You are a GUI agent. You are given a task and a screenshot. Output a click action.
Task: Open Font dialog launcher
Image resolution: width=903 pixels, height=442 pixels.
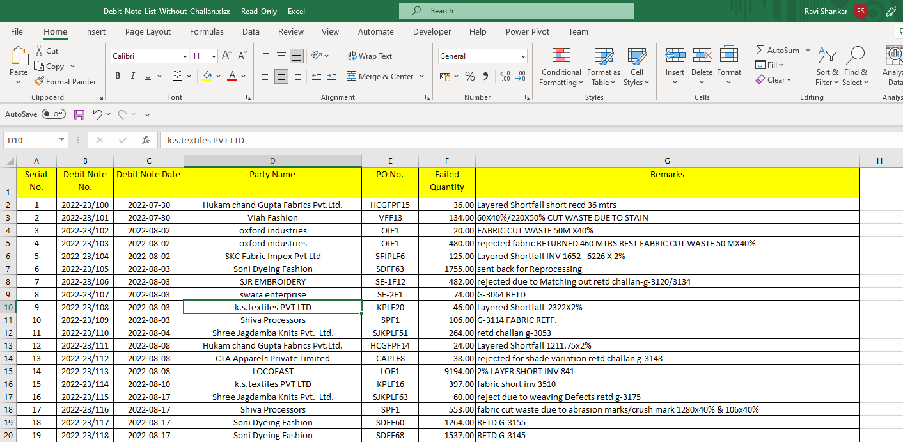[x=250, y=97]
